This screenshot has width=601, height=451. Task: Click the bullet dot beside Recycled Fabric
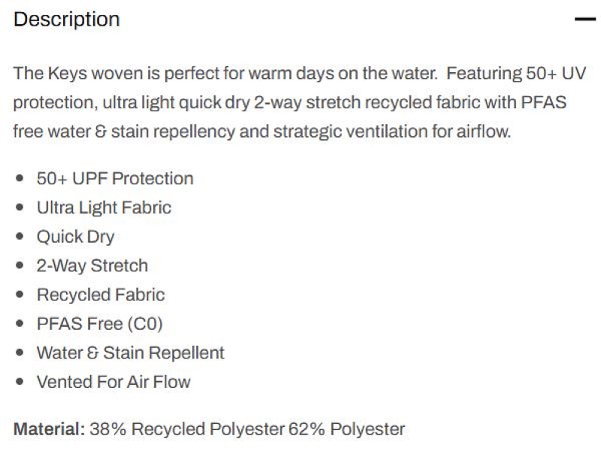coord(20,294)
